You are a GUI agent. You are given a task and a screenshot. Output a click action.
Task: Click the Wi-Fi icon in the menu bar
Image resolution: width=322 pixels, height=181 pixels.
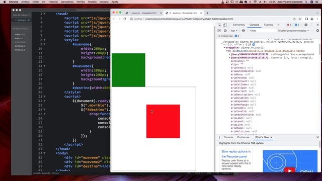(255, 2)
